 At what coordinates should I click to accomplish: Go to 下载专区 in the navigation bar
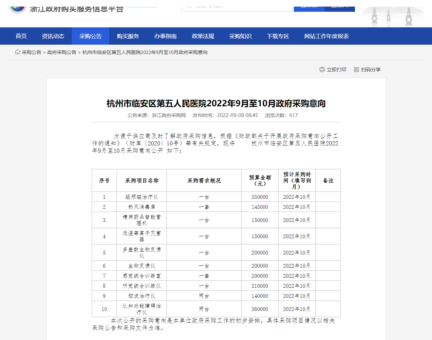278,36
